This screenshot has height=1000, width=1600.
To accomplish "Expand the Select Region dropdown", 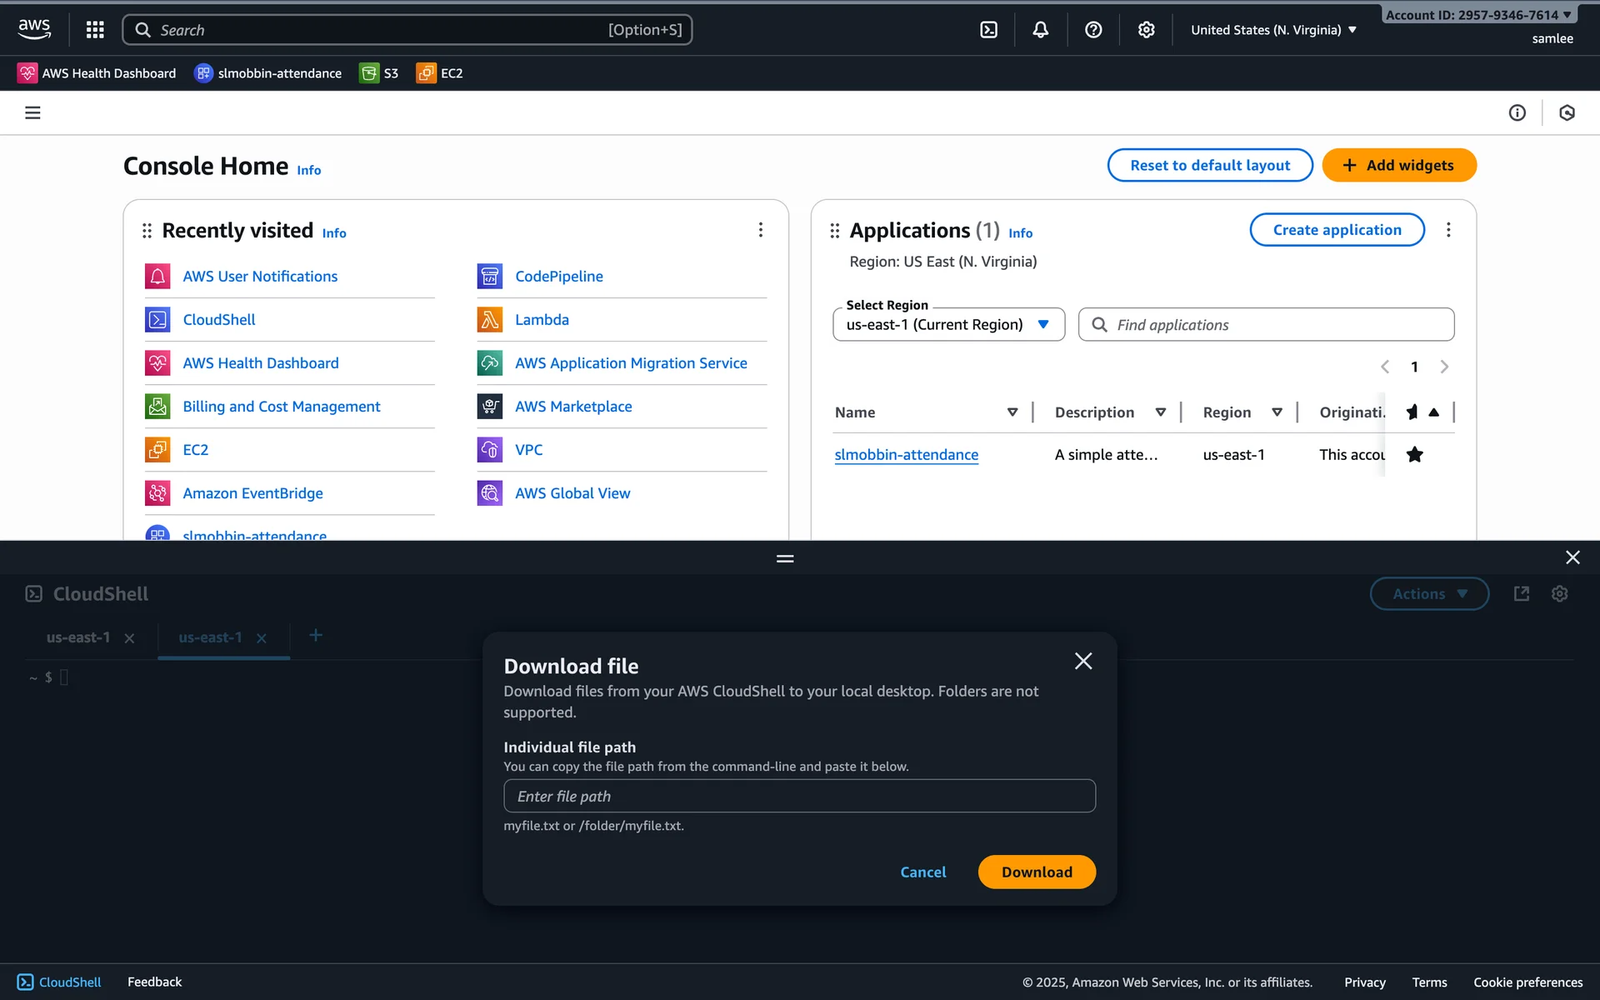I will point(948,324).
